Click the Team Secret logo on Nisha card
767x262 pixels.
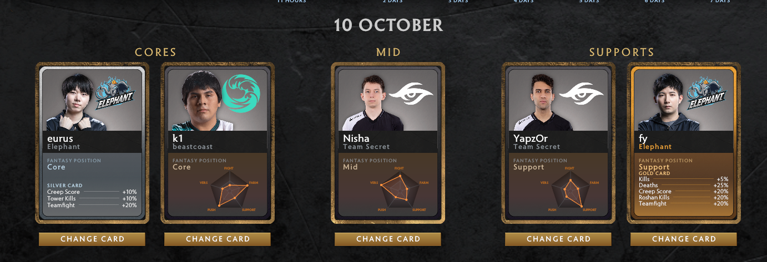[411, 94]
